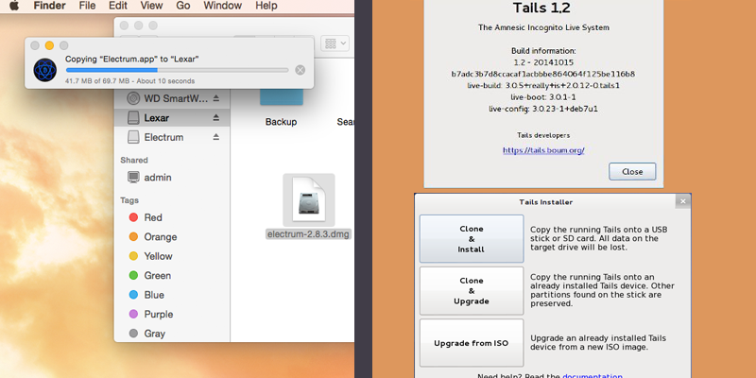Click the copy progress bar
756x378 pixels.
tap(177, 70)
